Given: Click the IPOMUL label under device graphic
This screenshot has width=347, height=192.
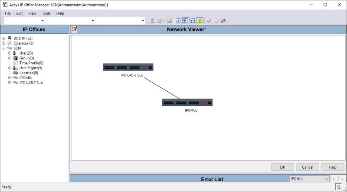Looking at the screenshot, I should tap(191, 110).
